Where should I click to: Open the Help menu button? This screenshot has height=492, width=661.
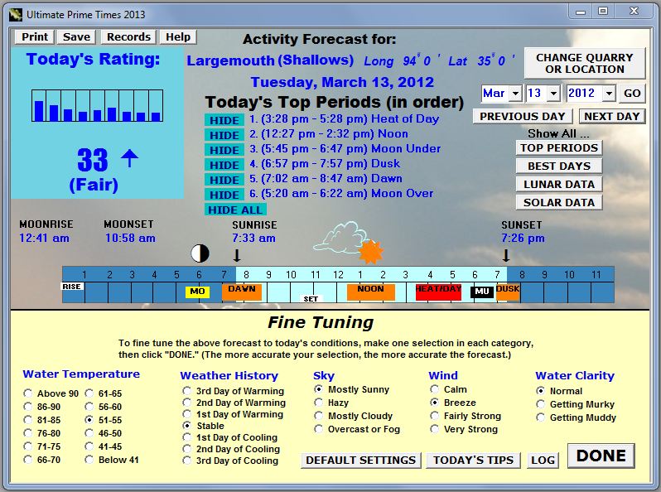coord(178,37)
